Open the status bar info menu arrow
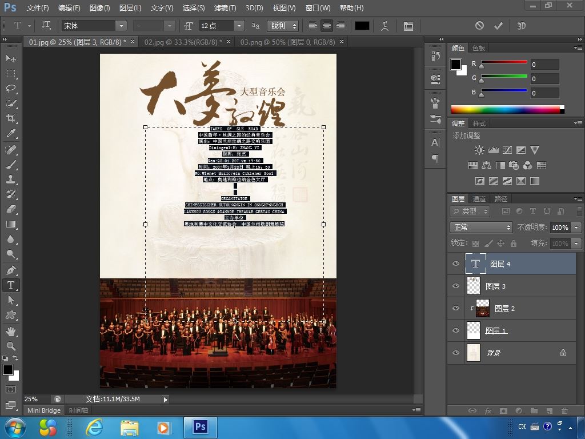Image resolution: width=585 pixels, height=439 pixels. click(x=165, y=400)
